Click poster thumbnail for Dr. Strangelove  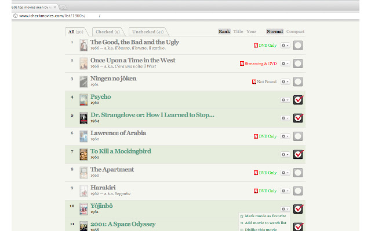point(83,118)
